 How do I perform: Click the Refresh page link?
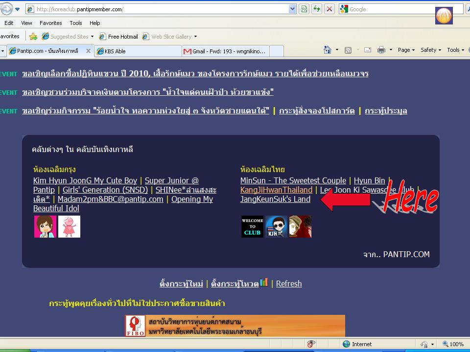tap(289, 284)
